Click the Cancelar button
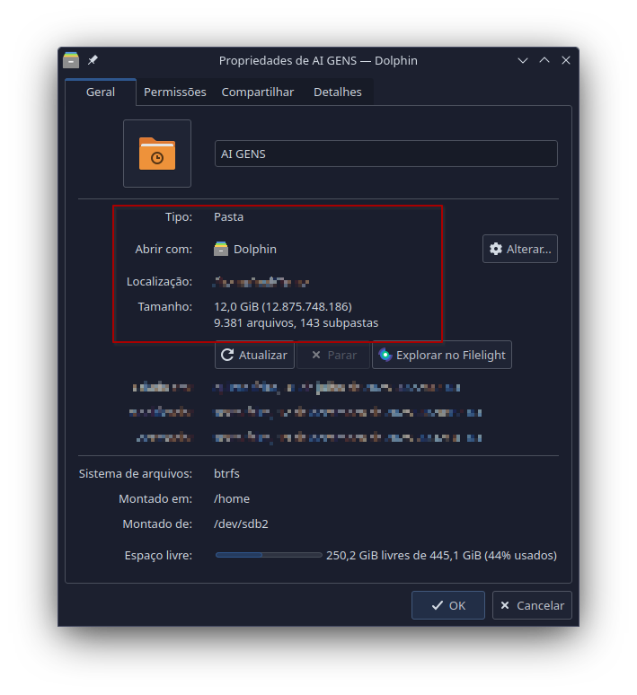 (x=532, y=605)
